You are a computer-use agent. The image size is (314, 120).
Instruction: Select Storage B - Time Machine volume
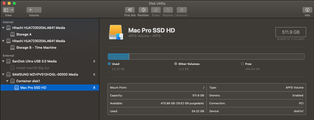pyautogui.click(x=49, y=47)
